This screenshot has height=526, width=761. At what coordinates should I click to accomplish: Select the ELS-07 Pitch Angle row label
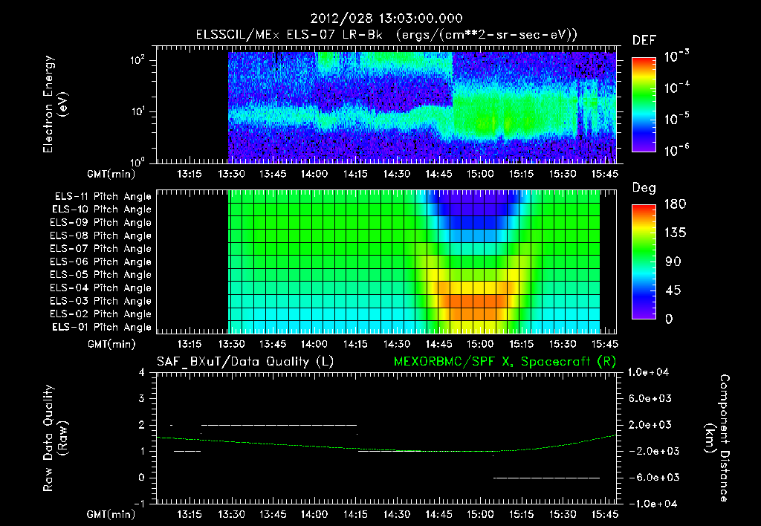click(x=100, y=249)
